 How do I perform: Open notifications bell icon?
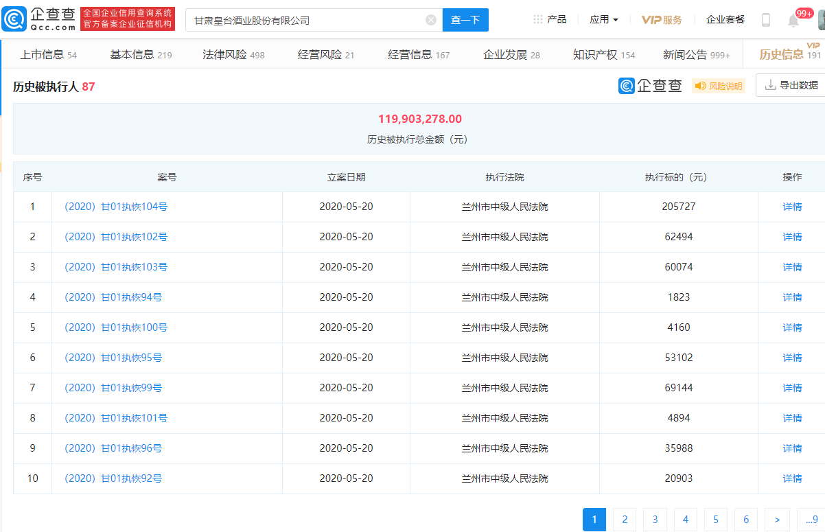(x=793, y=21)
